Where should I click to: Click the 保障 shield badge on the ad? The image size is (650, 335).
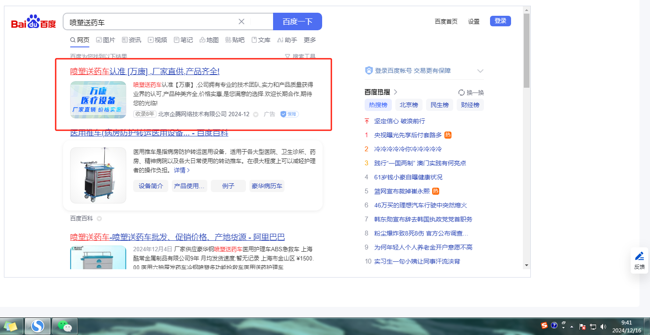pos(289,114)
